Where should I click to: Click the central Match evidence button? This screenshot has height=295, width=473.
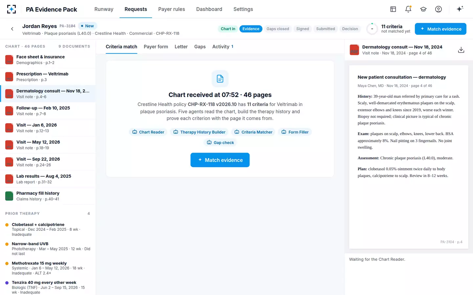pyautogui.click(x=220, y=160)
